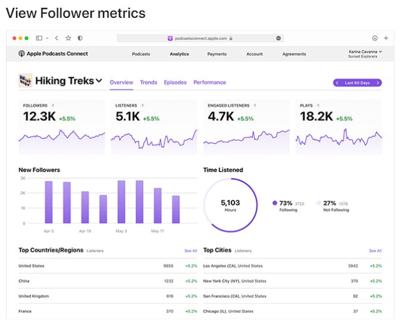Screen dimensions: 401x327
Task: Switch to the Performance tab
Action: pos(209,82)
